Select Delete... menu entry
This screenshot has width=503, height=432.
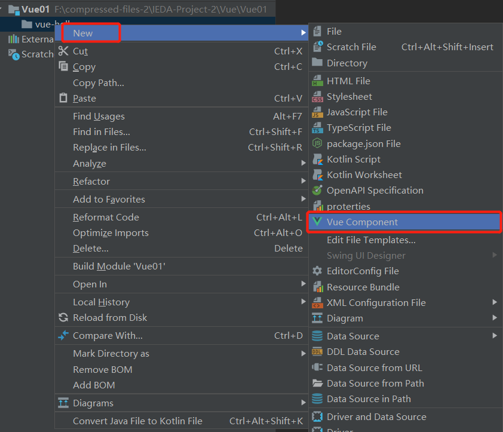point(182,248)
